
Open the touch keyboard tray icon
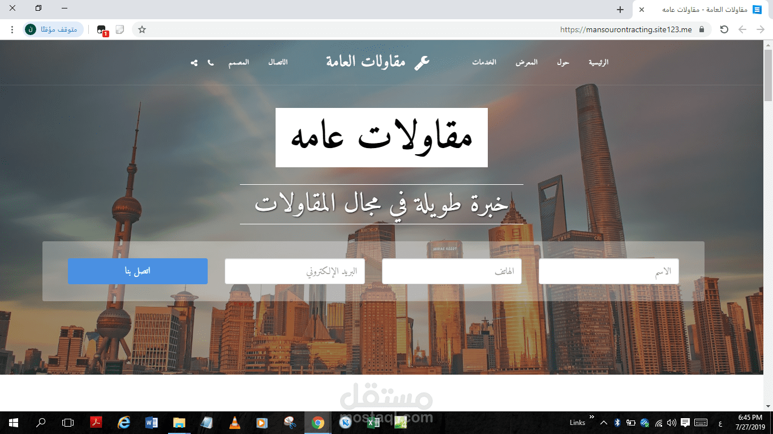(701, 423)
